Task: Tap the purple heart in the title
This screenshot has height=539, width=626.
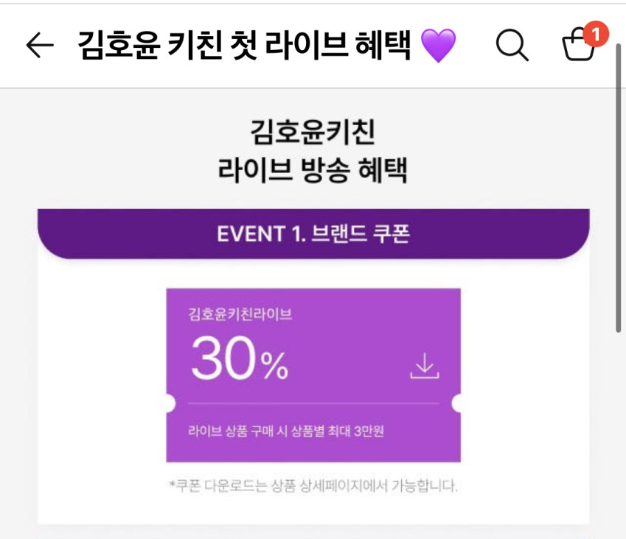Action: 438,46
